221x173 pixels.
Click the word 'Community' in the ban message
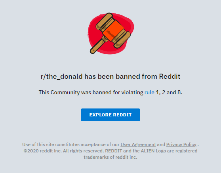(65, 92)
